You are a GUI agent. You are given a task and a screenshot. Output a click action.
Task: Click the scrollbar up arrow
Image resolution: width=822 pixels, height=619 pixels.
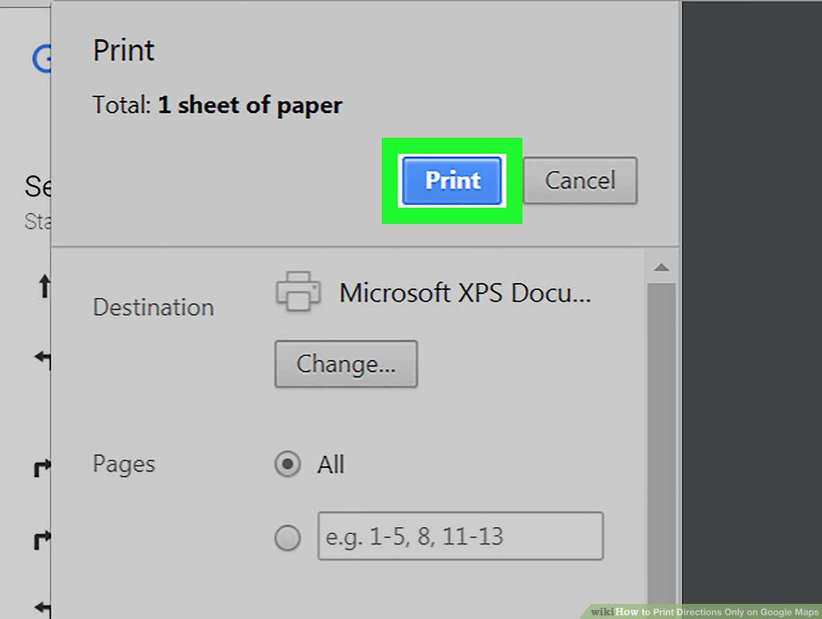coord(661,268)
